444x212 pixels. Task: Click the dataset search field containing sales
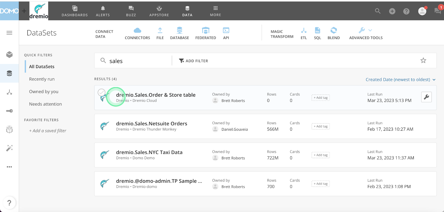(133, 61)
